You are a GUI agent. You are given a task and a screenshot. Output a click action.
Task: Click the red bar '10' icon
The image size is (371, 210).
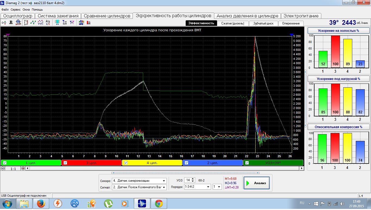89,23
